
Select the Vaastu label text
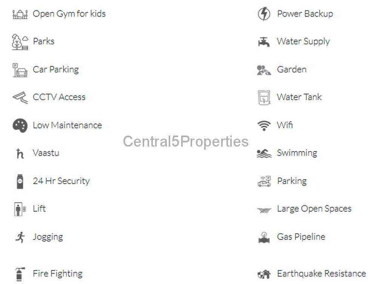tap(46, 153)
